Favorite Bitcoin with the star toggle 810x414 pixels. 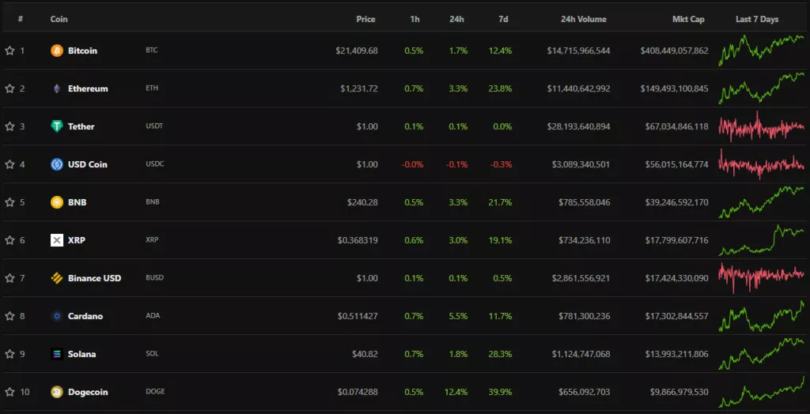click(x=9, y=51)
